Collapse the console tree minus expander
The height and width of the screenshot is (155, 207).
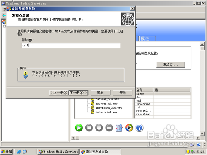click(x=5, y=26)
